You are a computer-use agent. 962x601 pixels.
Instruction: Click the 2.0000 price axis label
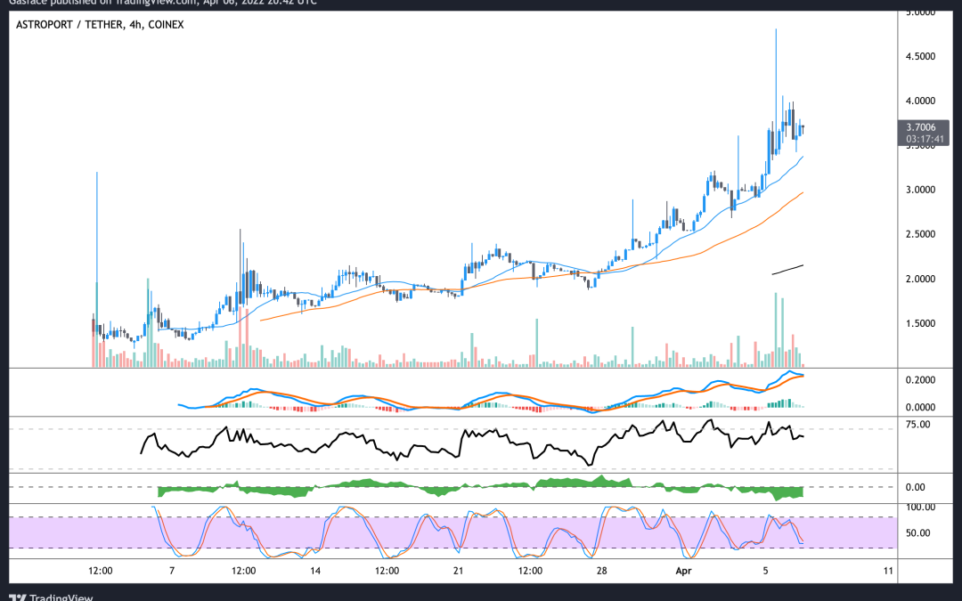pos(920,279)
